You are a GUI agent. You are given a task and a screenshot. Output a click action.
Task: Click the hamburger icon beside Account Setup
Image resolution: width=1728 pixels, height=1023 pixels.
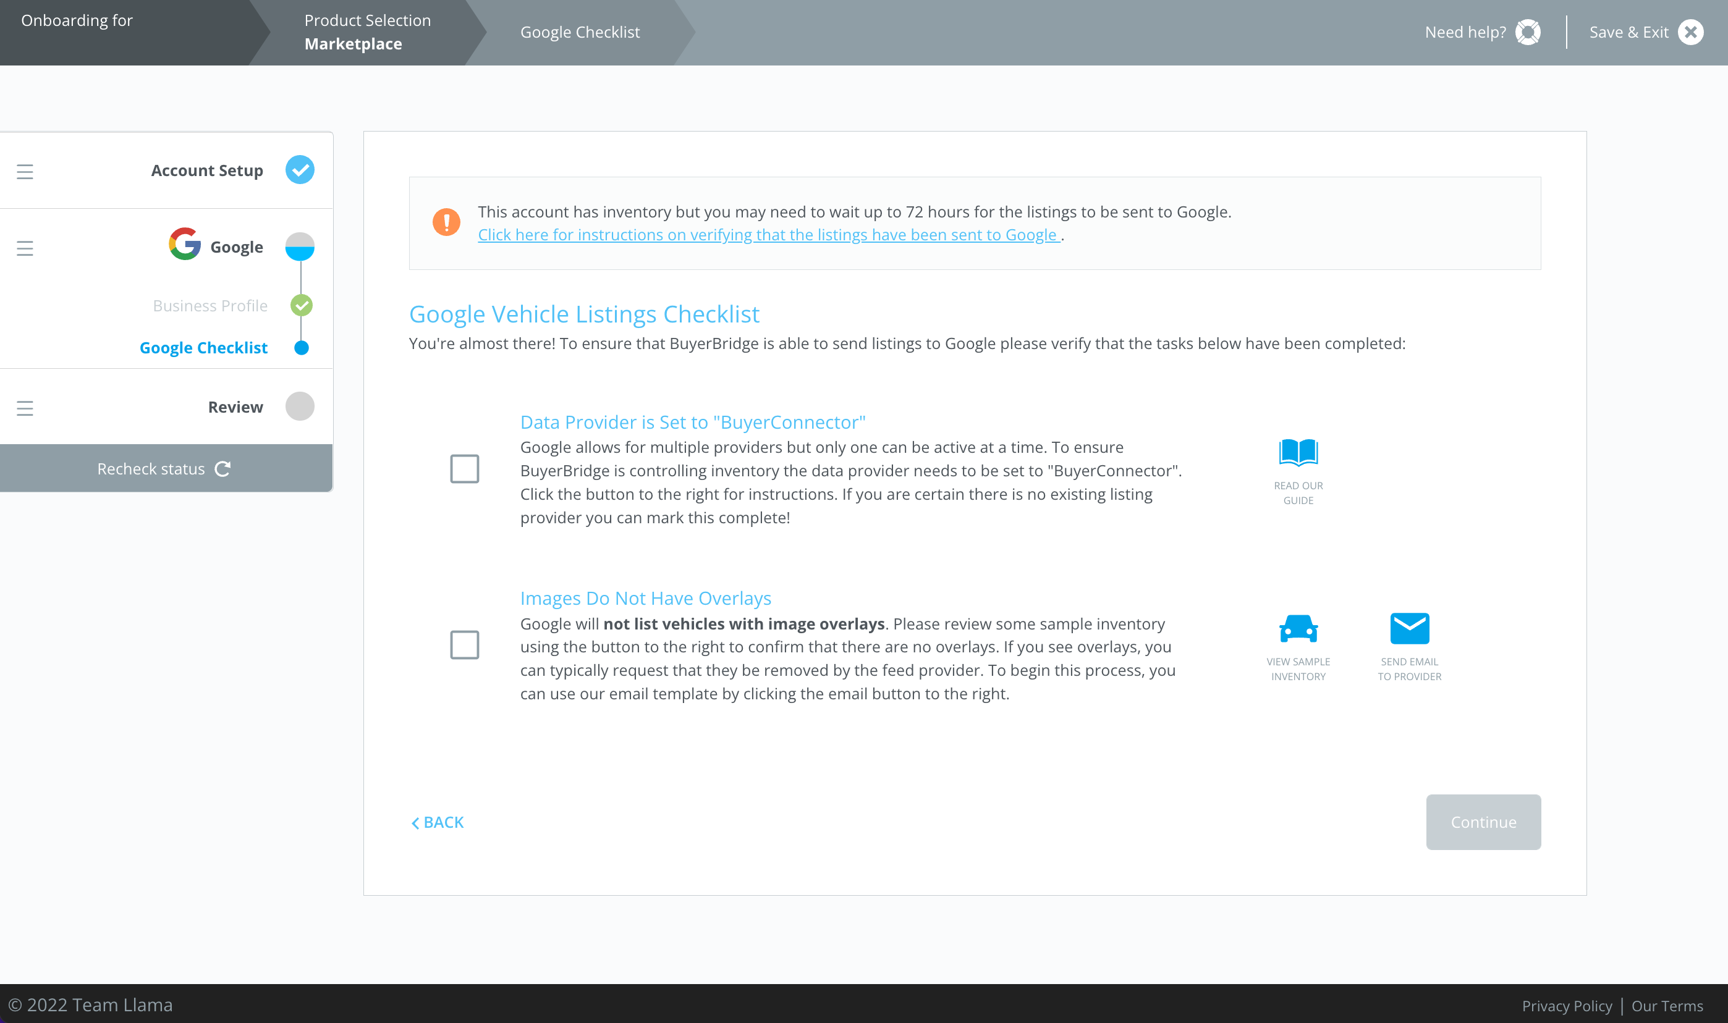25,172
